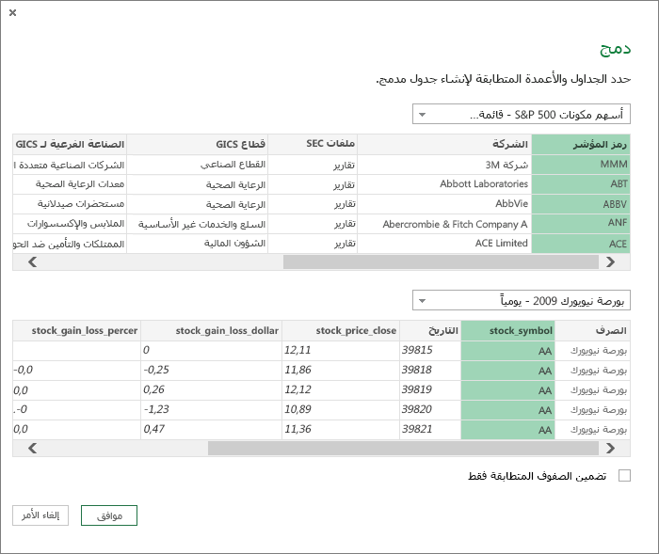Click تقارير in the MMM row

point(313,165)
